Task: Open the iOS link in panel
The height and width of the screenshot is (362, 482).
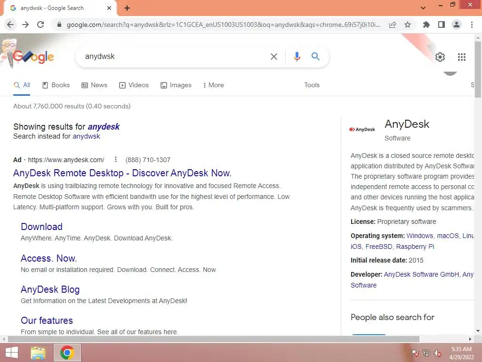Action: pyautogui.click(x=356, y=247)
